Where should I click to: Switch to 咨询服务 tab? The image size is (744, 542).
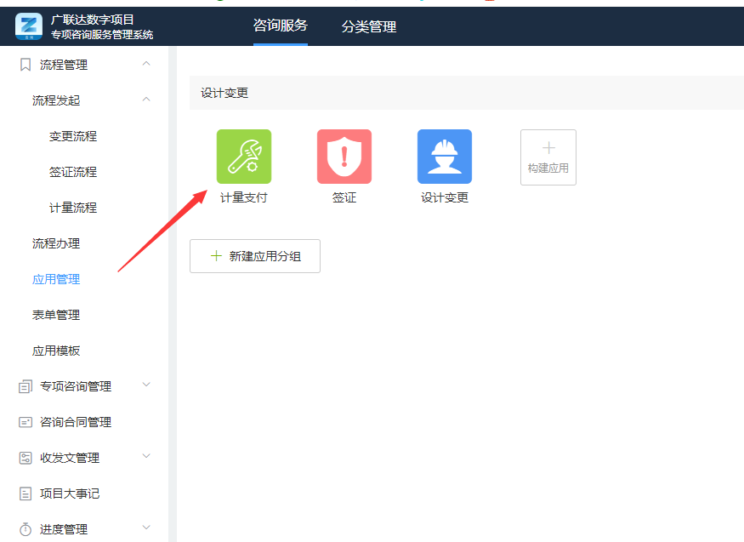tap(281, 26)
